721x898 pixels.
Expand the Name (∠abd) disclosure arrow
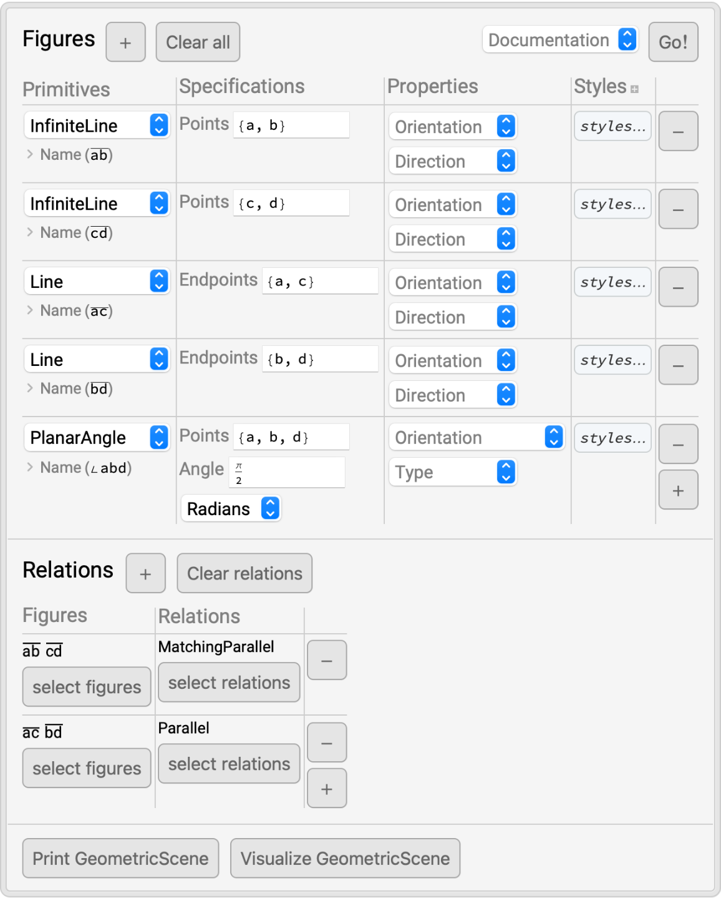30,467
